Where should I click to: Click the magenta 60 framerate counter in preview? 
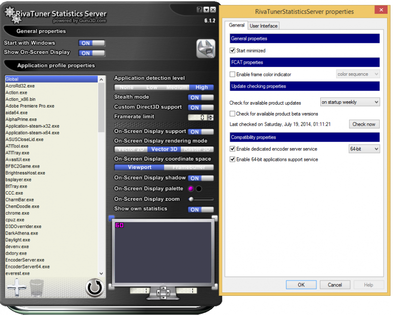119,225
